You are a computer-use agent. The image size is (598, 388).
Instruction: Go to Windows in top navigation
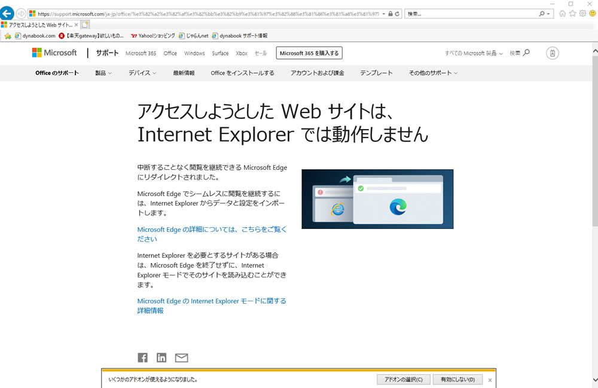coord(194,53)
